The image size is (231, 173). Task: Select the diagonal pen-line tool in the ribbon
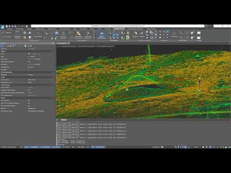[141, 33]
